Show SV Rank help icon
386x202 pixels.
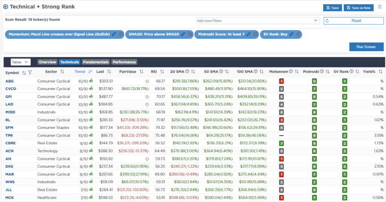[x=352, y=71]
